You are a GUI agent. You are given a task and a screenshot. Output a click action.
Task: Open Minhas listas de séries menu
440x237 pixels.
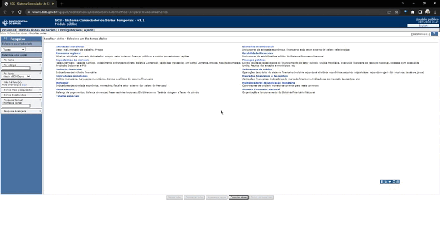coord(37,30)
